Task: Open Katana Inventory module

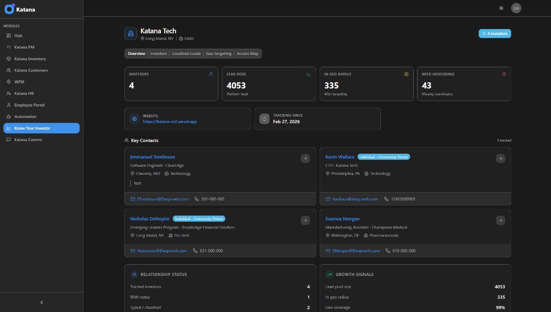Action: click(x=41, y=59)
